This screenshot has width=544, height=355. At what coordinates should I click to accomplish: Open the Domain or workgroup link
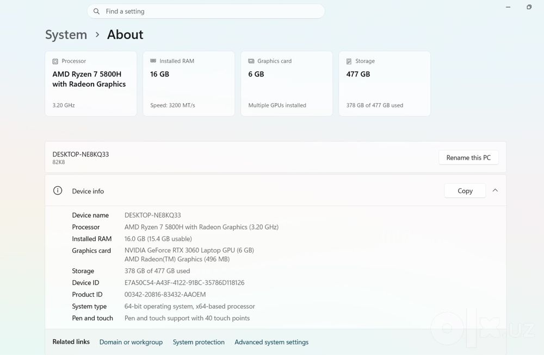pyautogui.click(x=131, y=342)
